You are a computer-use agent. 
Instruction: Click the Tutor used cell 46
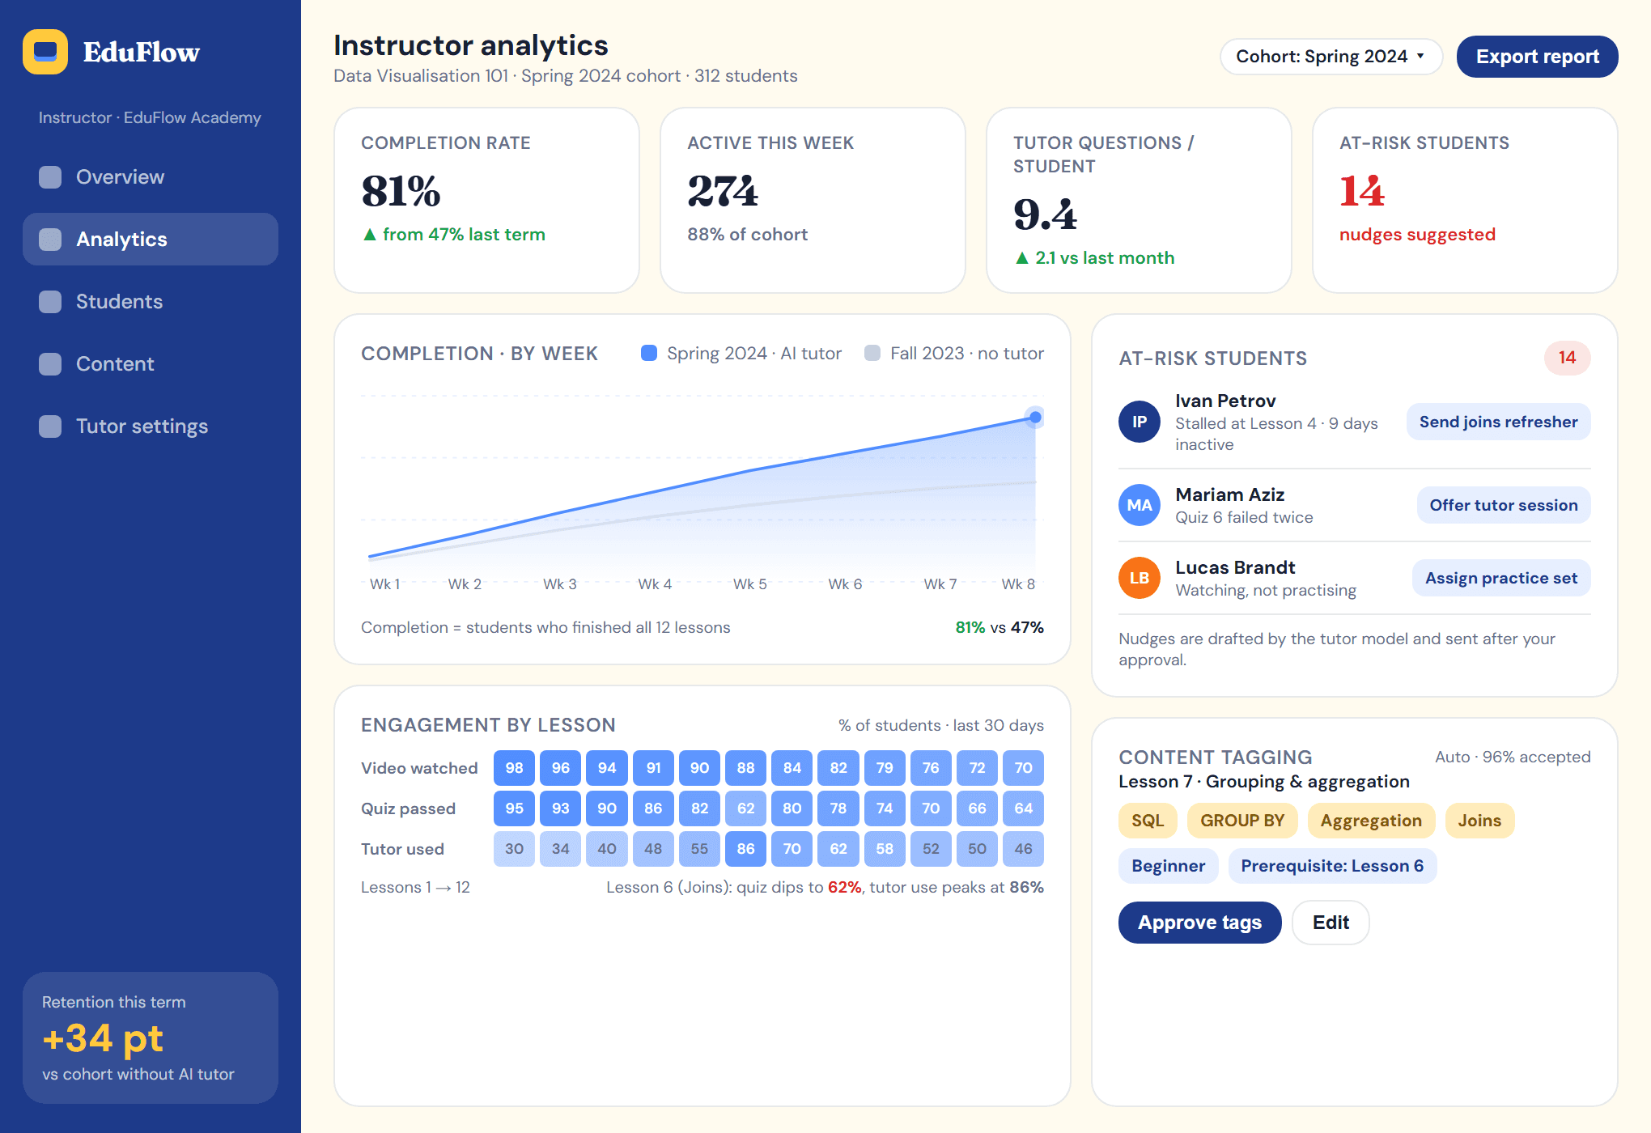click(x=1023, y=849)
